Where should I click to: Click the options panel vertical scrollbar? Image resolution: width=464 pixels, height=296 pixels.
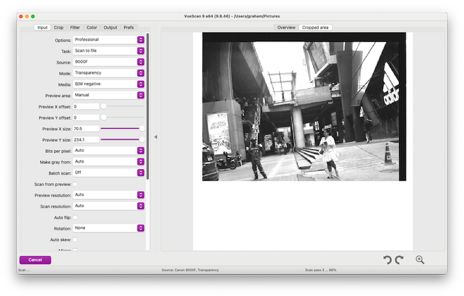coord(148,106)
